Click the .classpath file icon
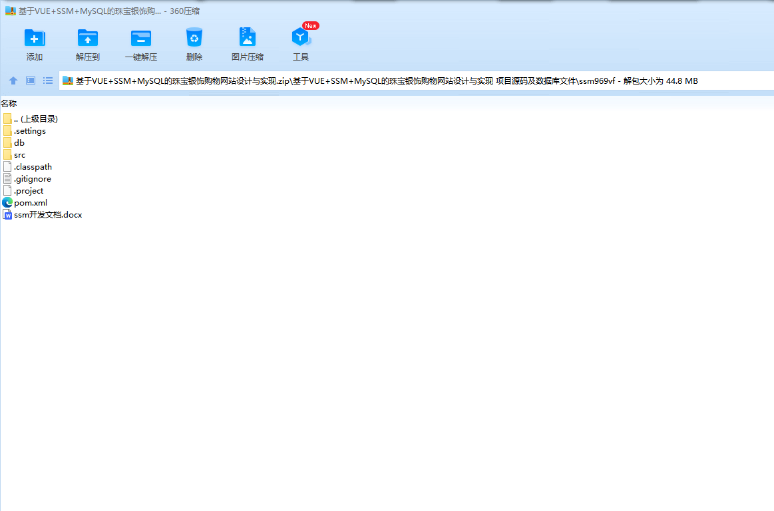Image resolution: width=774 pixels, height=511 pixels. tap(7, 166)
